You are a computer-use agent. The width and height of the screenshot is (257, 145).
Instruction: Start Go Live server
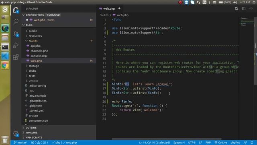pos(221,143)
